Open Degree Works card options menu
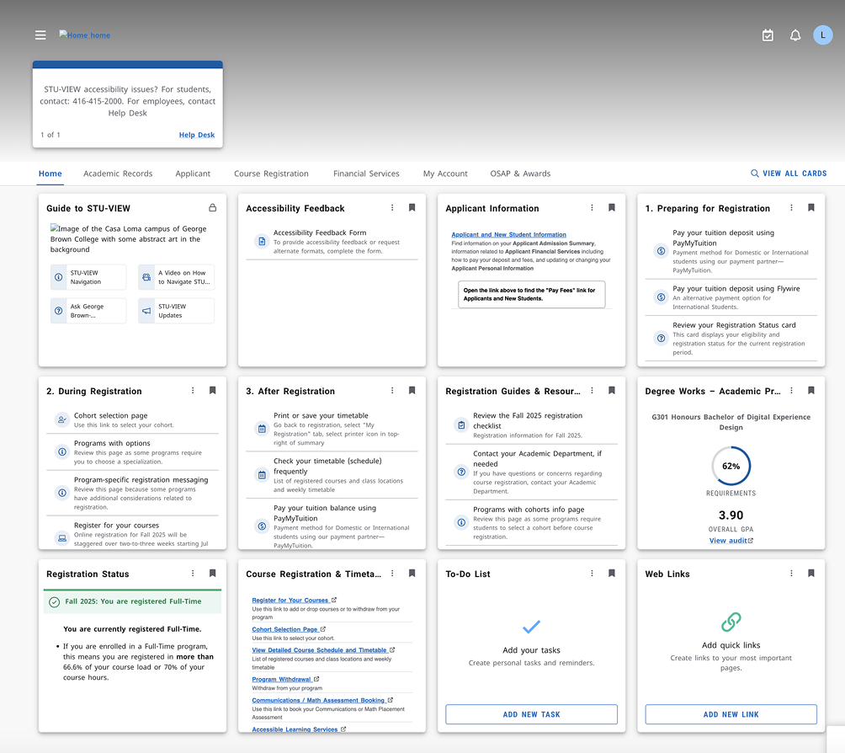Screen dimensions: 845x753 coord(791,391)
